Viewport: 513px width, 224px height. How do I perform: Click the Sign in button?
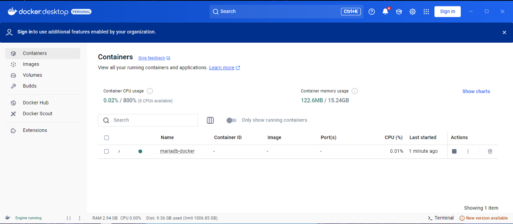(x=447, y=12)
